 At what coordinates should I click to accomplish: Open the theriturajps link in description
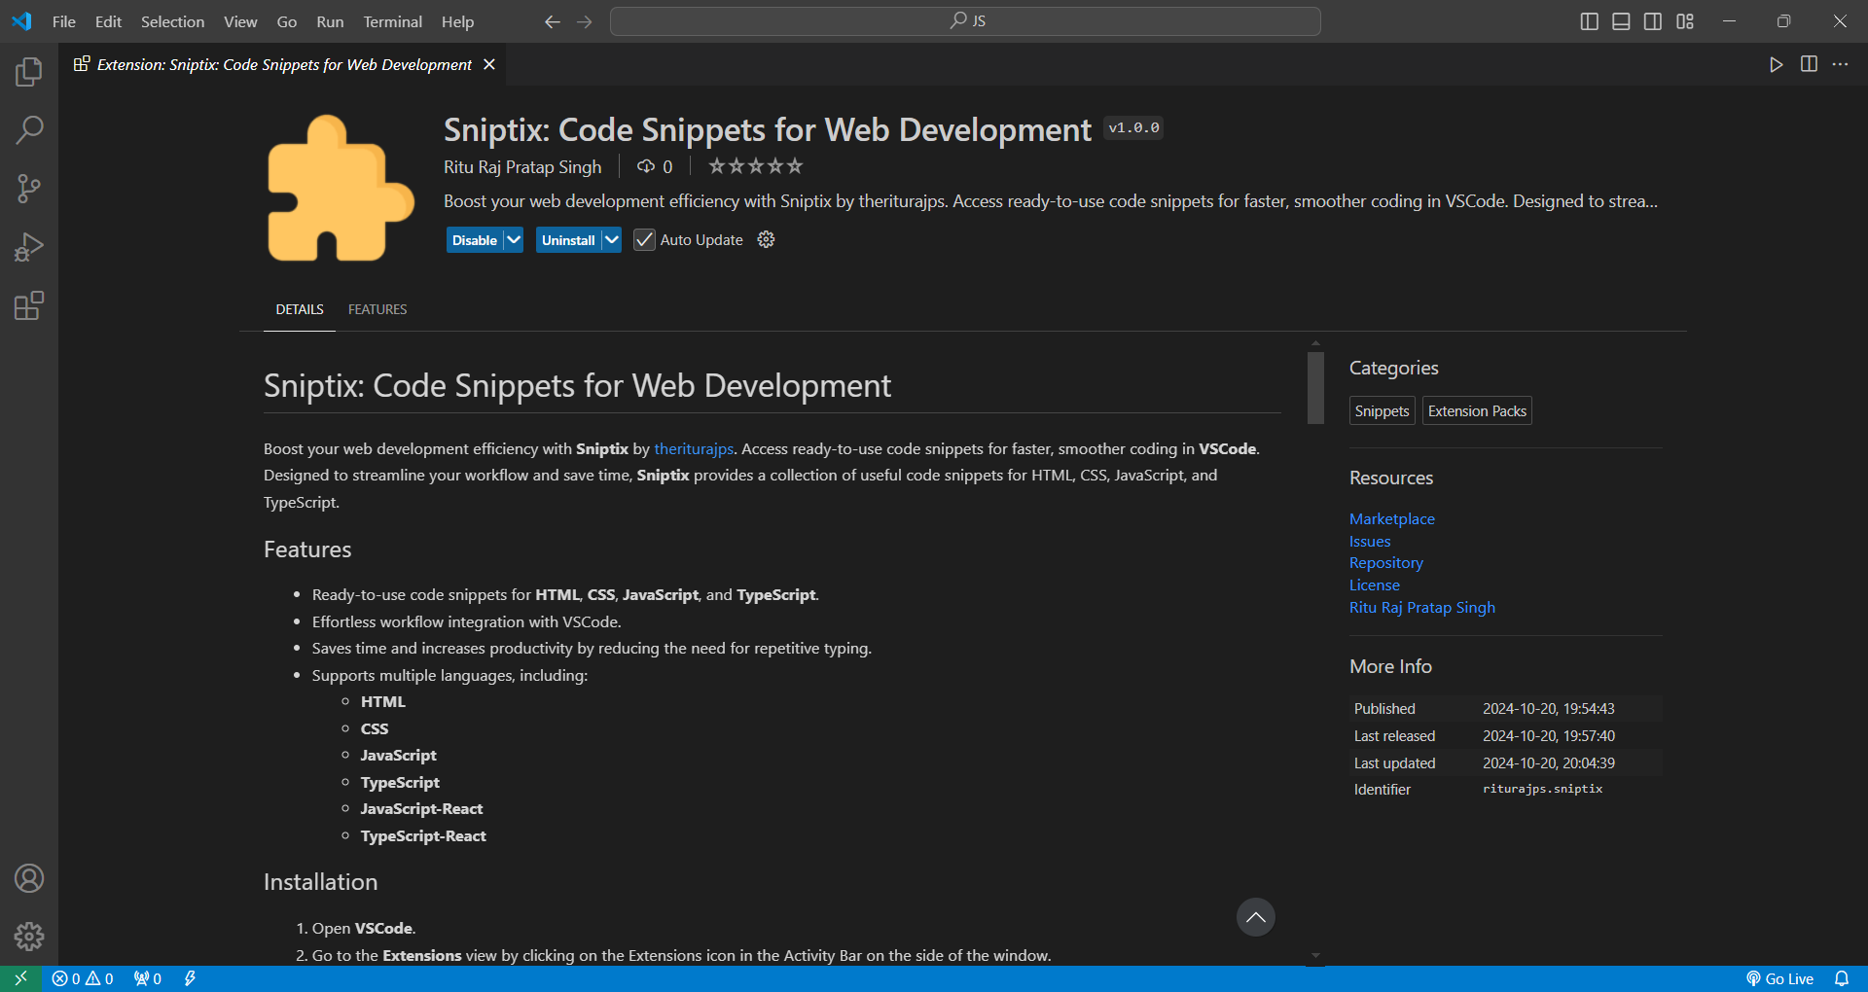pyautogui.click(x=694, y=448)
